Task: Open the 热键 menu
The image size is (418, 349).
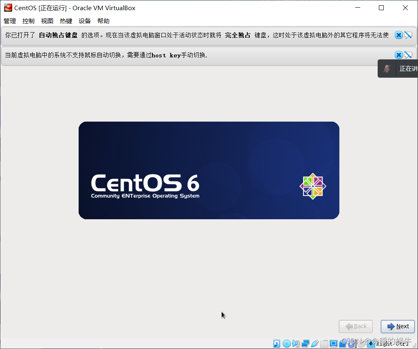Action: (x=66, y=21)
